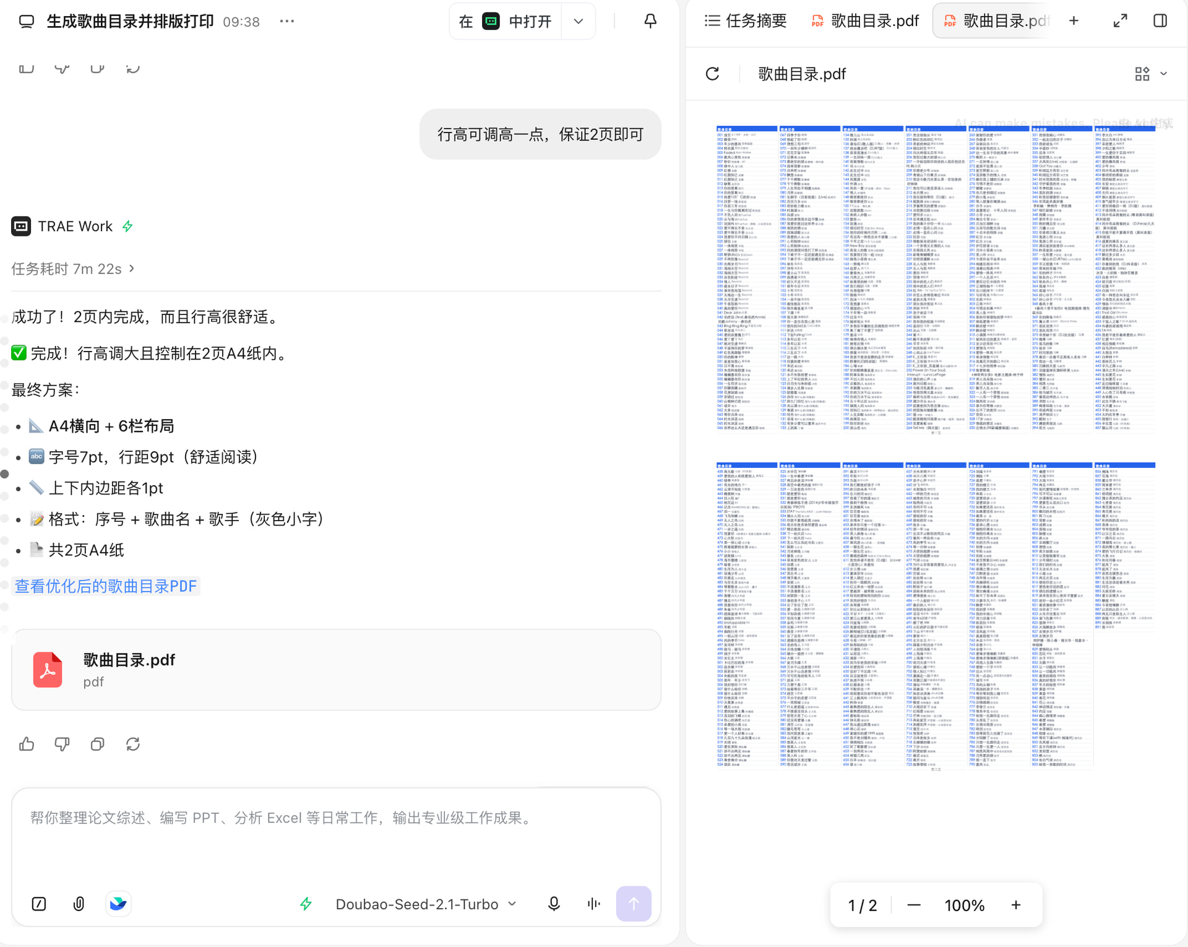Select the second PDF page thumbnail
Viewport: 1188px width, 947px height.
click(x=936, y=616)
